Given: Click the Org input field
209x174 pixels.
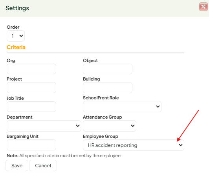Looking at the screenshot, I should pyautogui.click(x=31, y=69).
